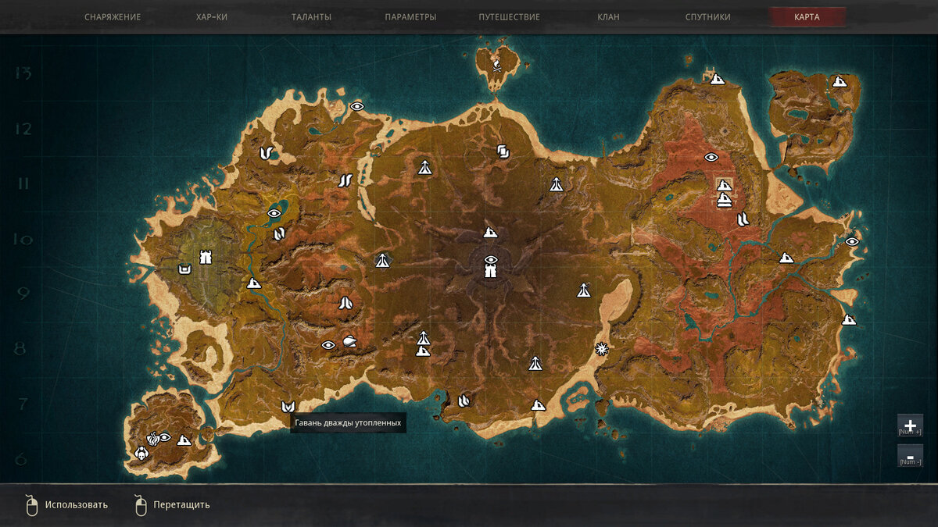The height and width of the screenshot is (527, 938).
Task: Open the СНАРЯЖЕНИЕ tab
Action: [x=113, y=16]
